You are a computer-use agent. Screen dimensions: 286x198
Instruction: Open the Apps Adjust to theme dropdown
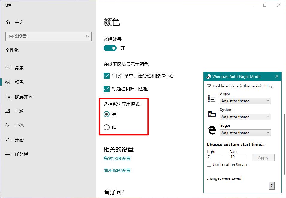click(x=245, y=101)
